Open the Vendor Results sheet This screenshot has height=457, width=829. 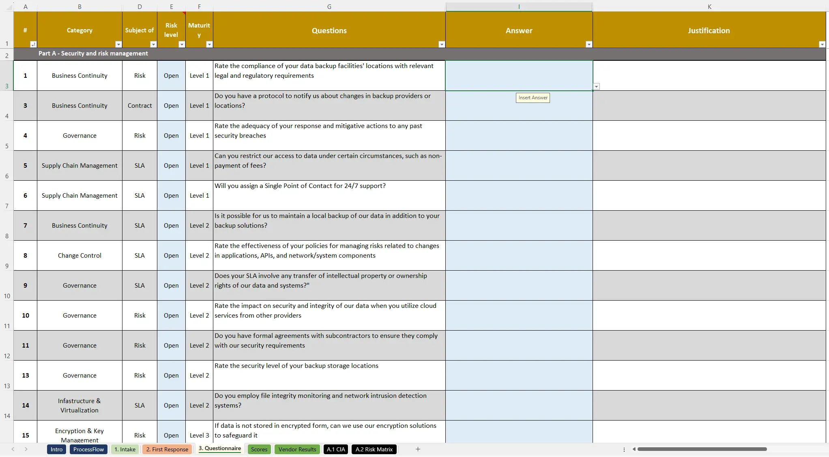[x=297, y=449]
